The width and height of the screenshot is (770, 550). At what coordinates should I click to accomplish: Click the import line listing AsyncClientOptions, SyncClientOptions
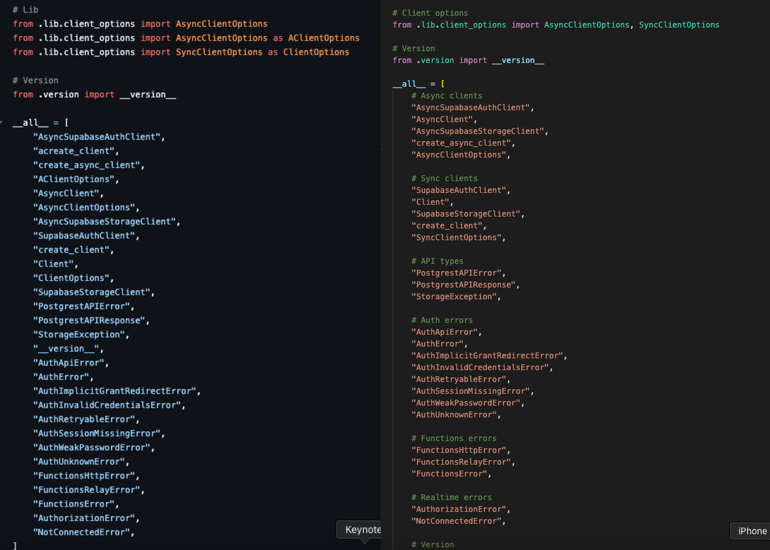pyautogui.click(x=556, y=25)
